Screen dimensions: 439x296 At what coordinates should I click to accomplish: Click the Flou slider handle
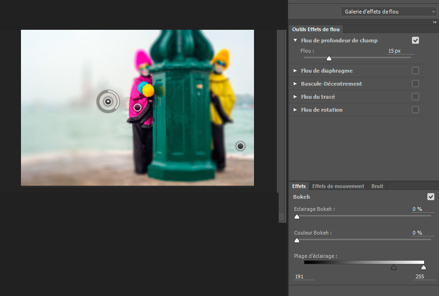(x=329, y=58)
